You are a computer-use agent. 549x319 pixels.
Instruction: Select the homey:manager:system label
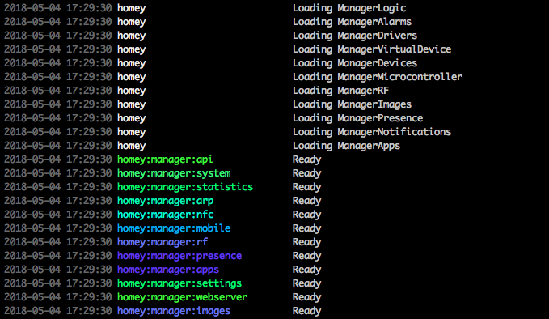174,173
